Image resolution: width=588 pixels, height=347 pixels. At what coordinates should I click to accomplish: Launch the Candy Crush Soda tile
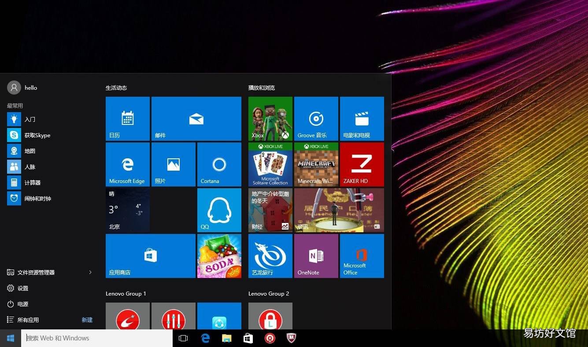219,256
